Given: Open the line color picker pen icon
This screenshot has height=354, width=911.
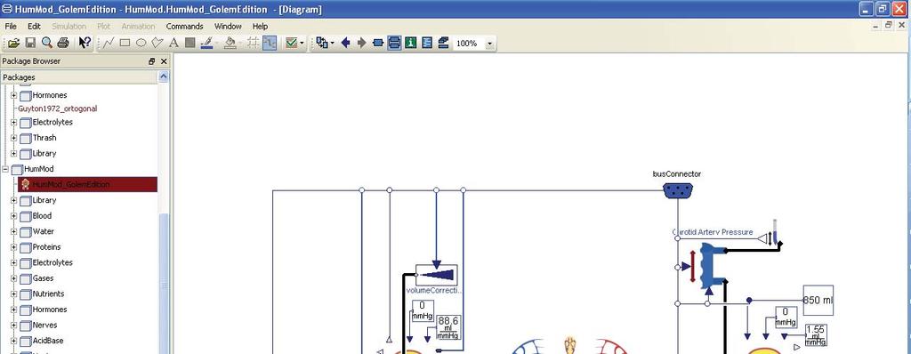Looking at the screenshot, I should coord(206,43).
